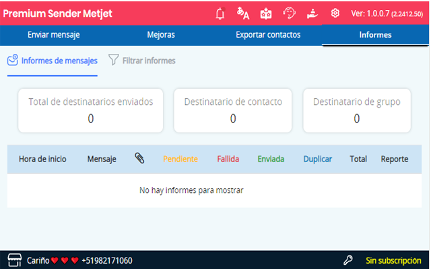Click the Destinatario de contacto card
This screenshot has width=431, height=269.
[233, 110]
